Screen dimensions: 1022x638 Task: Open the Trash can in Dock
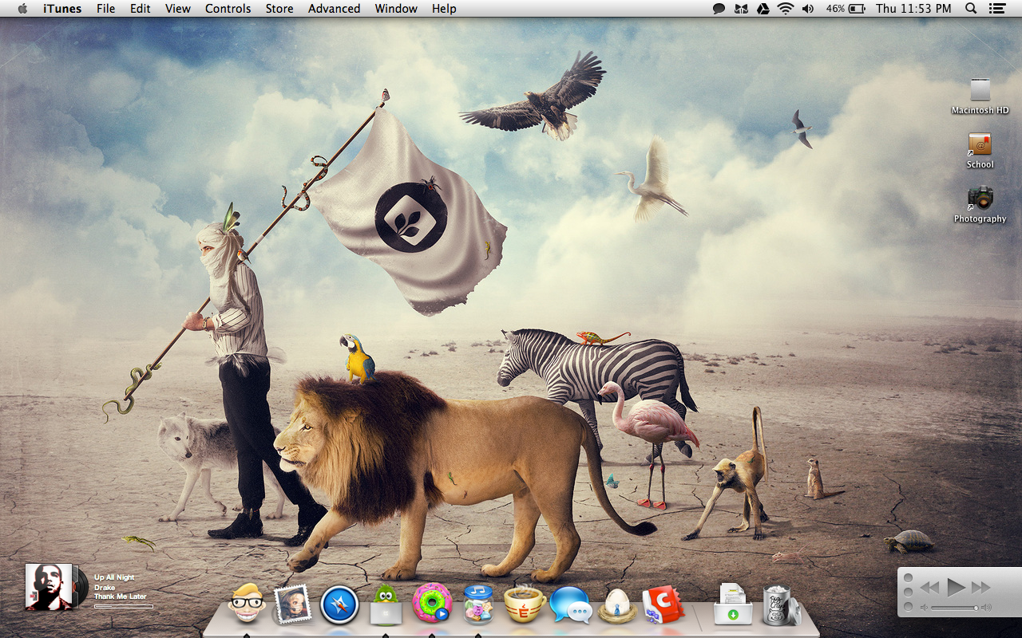coord(779,604)
